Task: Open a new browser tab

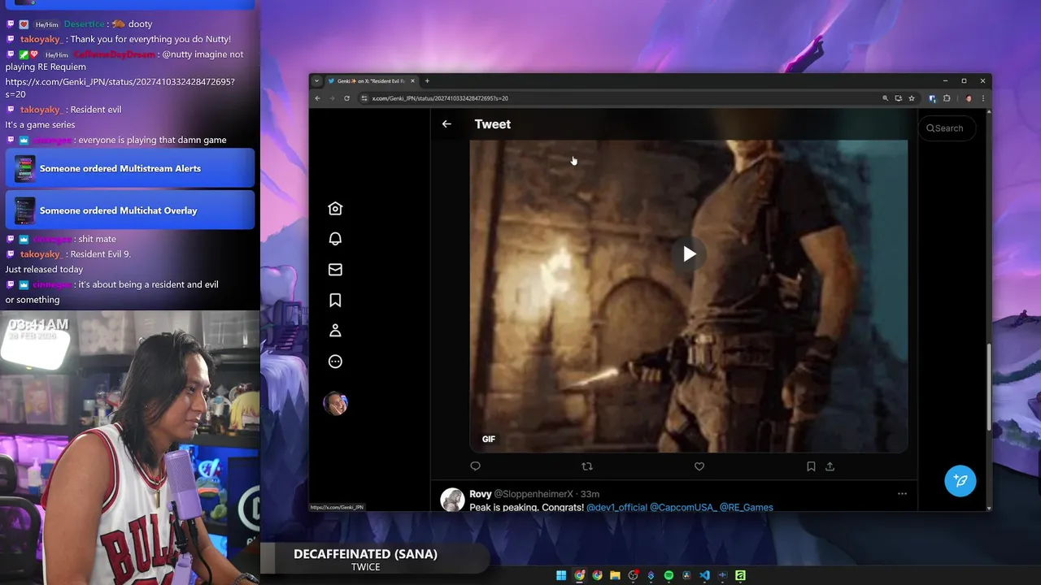Action: pos(427,81)
